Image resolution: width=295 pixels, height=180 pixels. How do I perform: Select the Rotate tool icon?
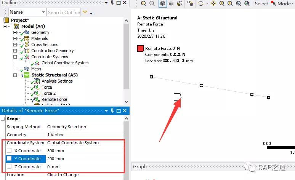[x=201, y=3]
